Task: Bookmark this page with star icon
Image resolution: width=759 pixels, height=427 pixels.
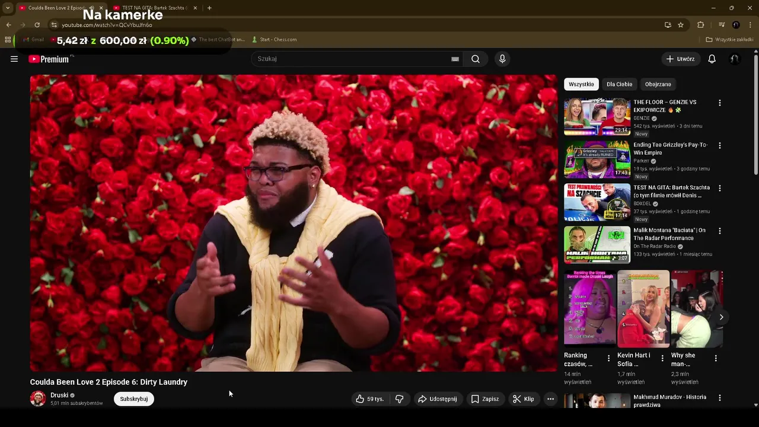Action: click(x=681, y=25)
